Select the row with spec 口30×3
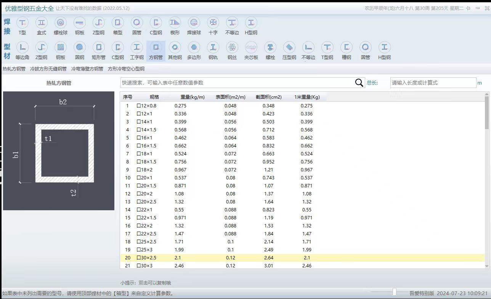491x299 pixels. click(x=302, y=265)
